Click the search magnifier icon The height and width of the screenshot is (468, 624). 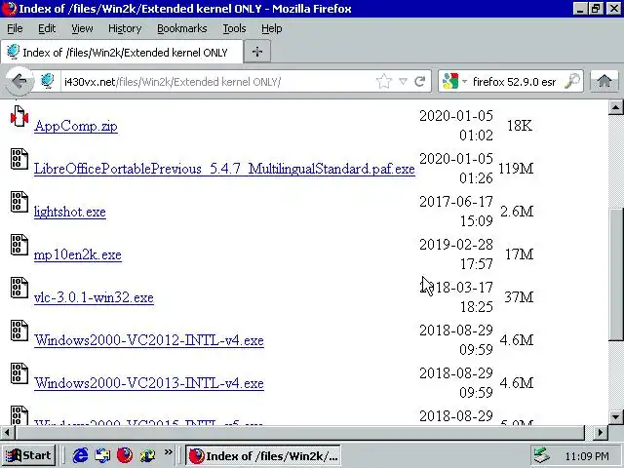(572, 82)
